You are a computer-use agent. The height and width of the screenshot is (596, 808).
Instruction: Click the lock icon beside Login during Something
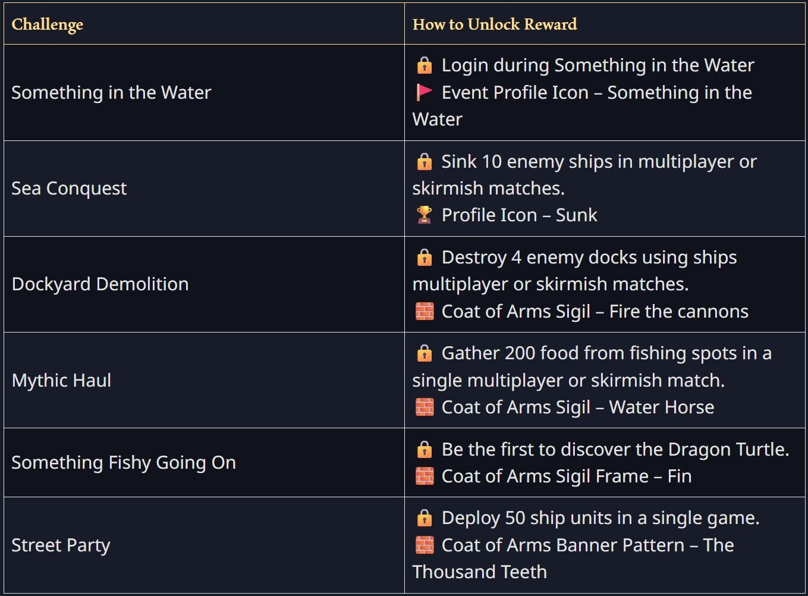424,65
